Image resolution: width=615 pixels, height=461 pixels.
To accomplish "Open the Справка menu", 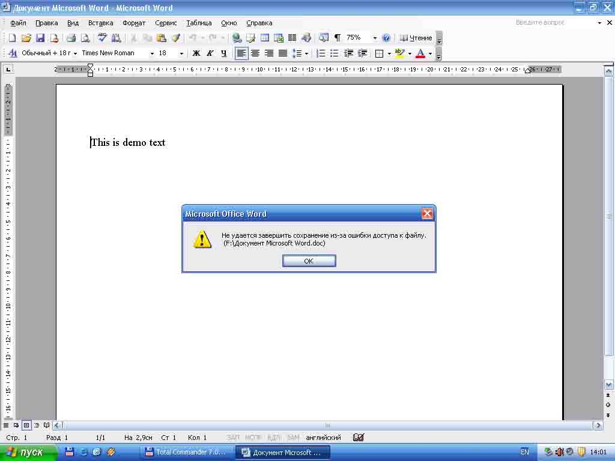I will [x=259, y=23].
